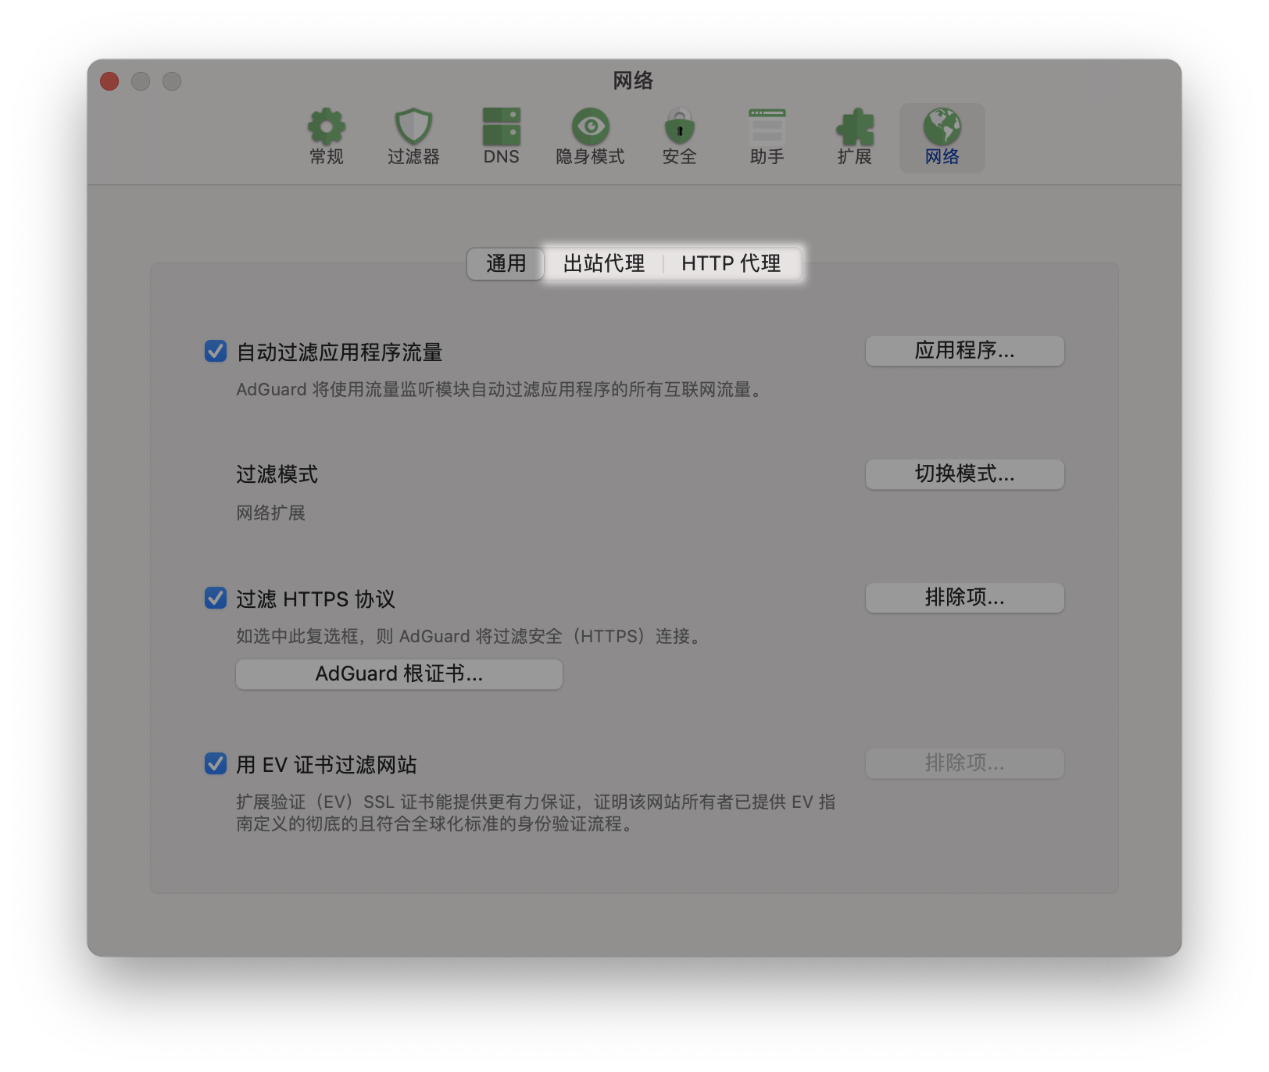Click the description starting with AdGuard 将使用流量监听模块
Viewport: 1269px width, 1072px height.
tap(499, 389)
